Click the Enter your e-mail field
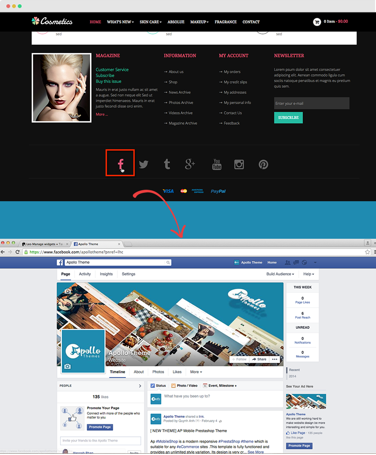 311,103
